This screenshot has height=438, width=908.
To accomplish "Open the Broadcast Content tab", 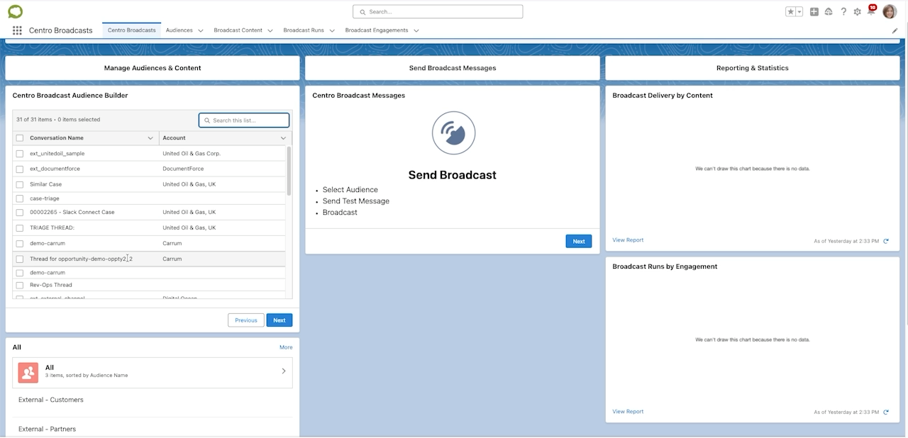I will point(238,30).
